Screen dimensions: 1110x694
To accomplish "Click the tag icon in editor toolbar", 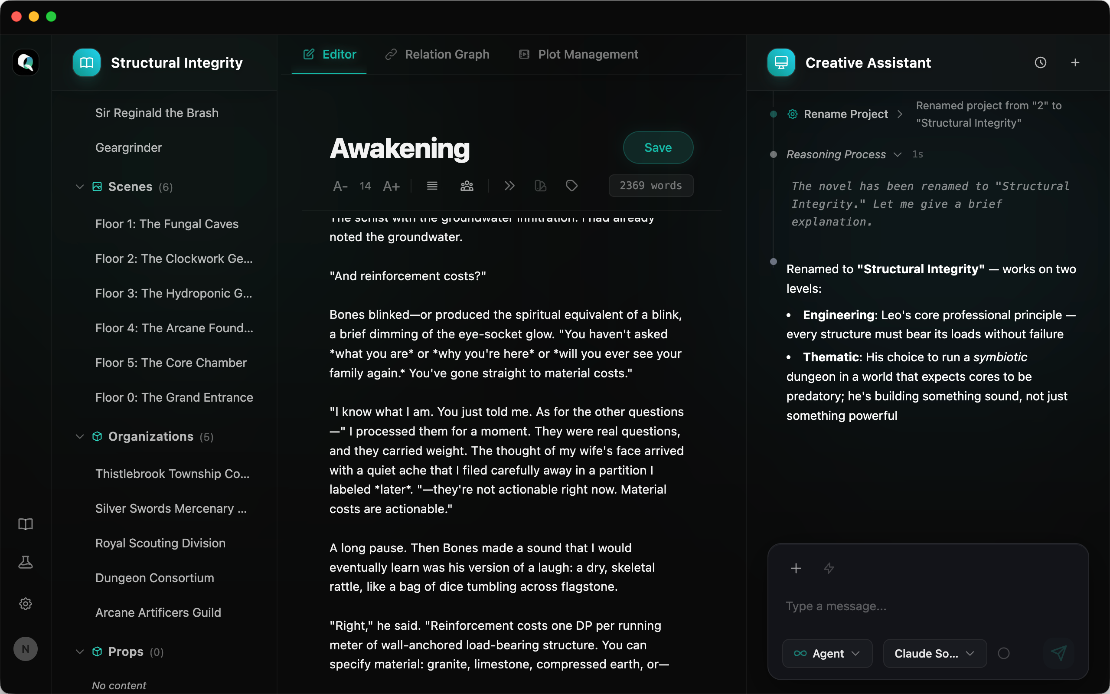I will 571,186.
